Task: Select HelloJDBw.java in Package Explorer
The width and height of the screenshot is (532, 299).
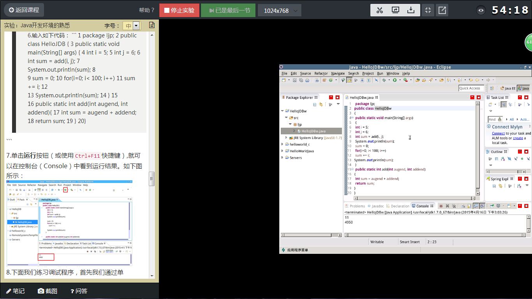Action: click(311, 131)
